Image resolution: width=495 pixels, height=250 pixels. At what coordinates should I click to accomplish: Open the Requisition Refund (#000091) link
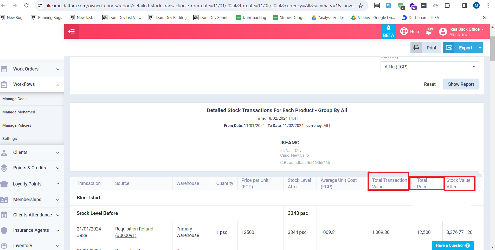(x=134, y=232)
